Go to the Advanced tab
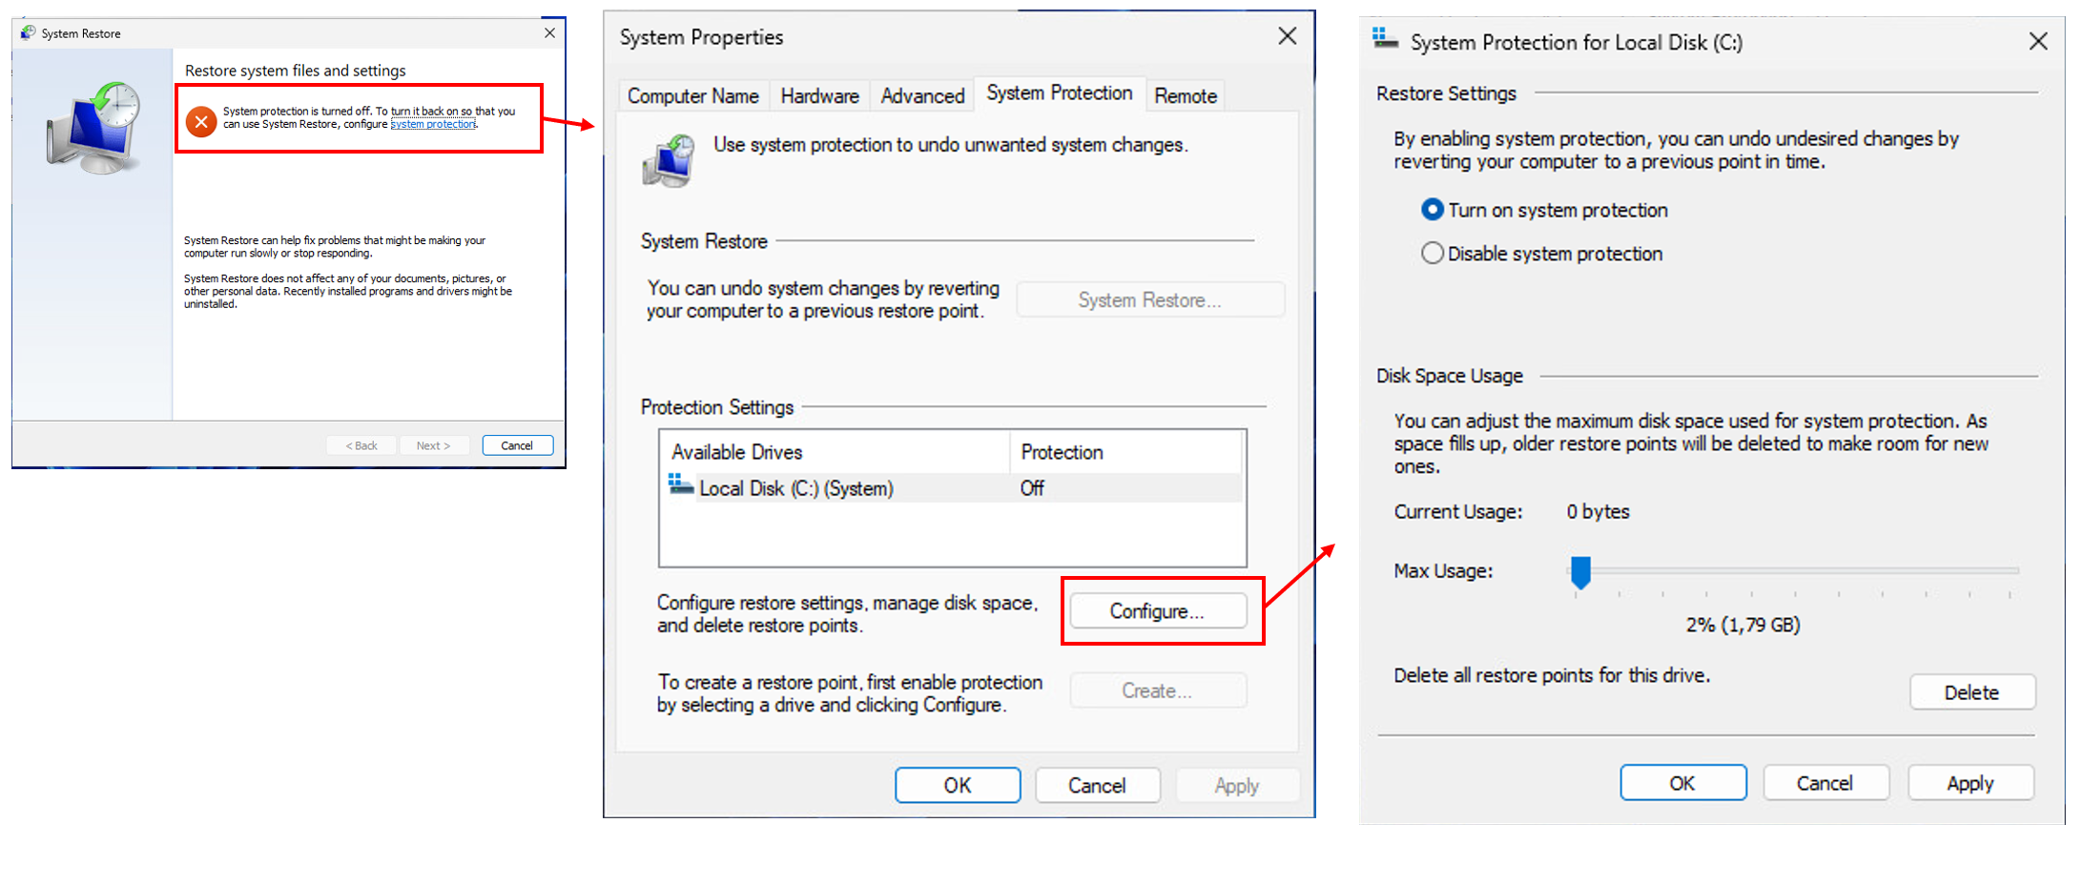The image size is (2084, 885). (922, 96)
